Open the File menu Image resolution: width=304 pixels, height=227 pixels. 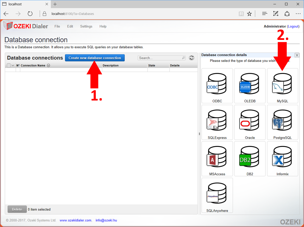57,26
